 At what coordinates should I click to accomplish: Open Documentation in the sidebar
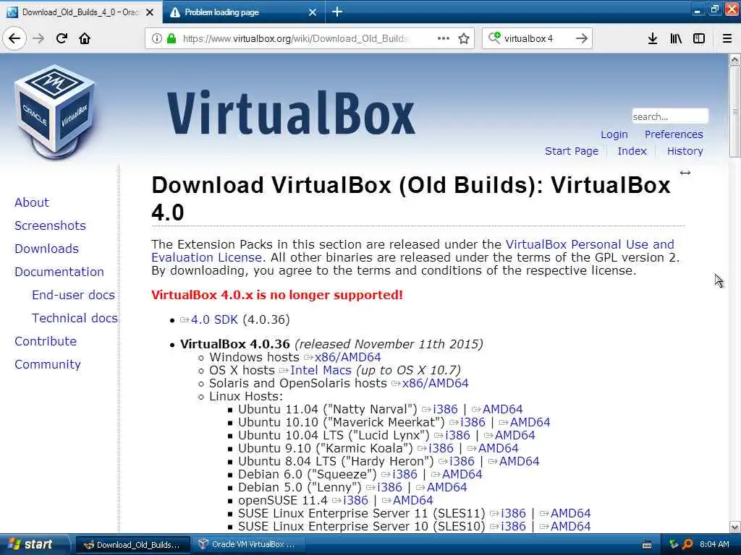coord(59,272)
